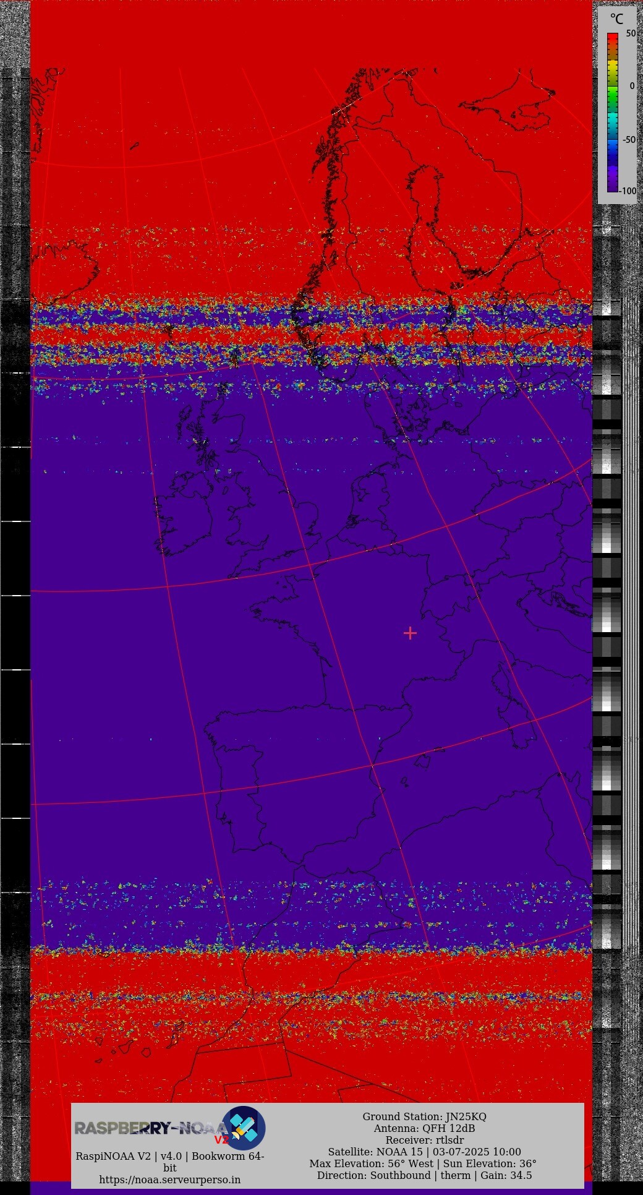
Task: Click the -50 value on temperature legend
Action: tap(629, 139)
